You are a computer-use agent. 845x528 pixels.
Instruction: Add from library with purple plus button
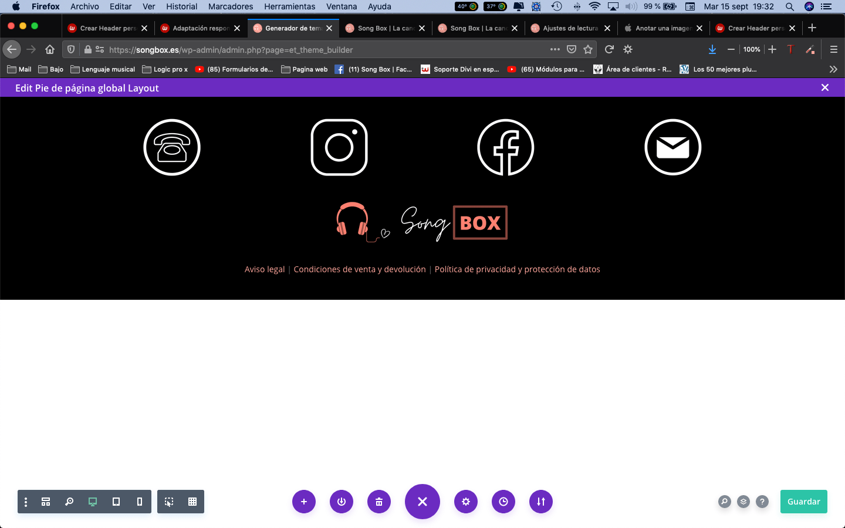point(304,502)
